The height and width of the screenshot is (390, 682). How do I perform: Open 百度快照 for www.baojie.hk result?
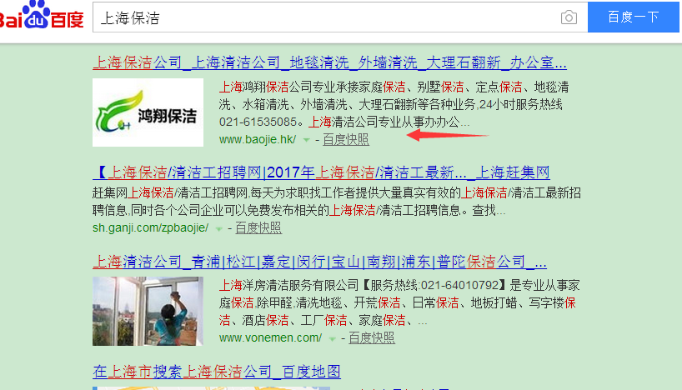346,139
